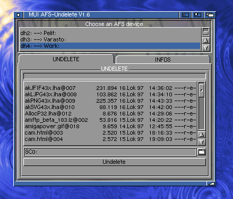Click the file list scroll-up arrow
The width and height of the screenshot is (233, 199).
(x=202, y=135)
